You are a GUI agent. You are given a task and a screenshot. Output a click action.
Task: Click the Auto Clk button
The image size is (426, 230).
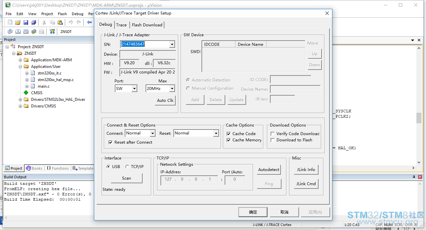(165, 101)
